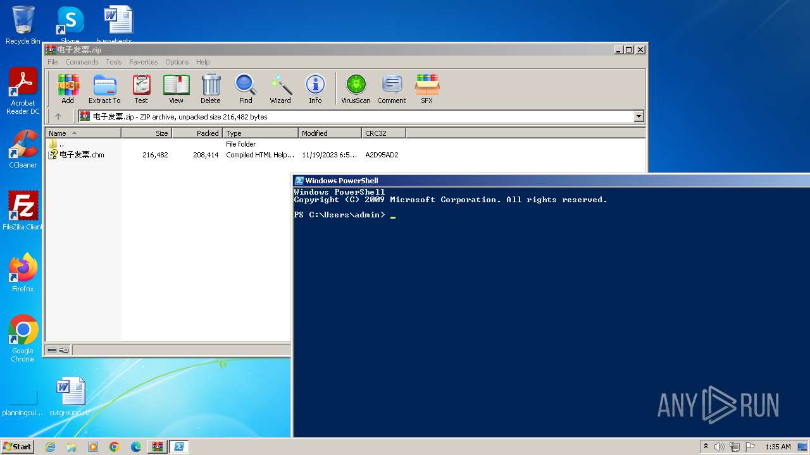Image resolution: width=810 pixels, height=455 pixels.
Task: Go up one folder level arrow
Action: point(58,116)
